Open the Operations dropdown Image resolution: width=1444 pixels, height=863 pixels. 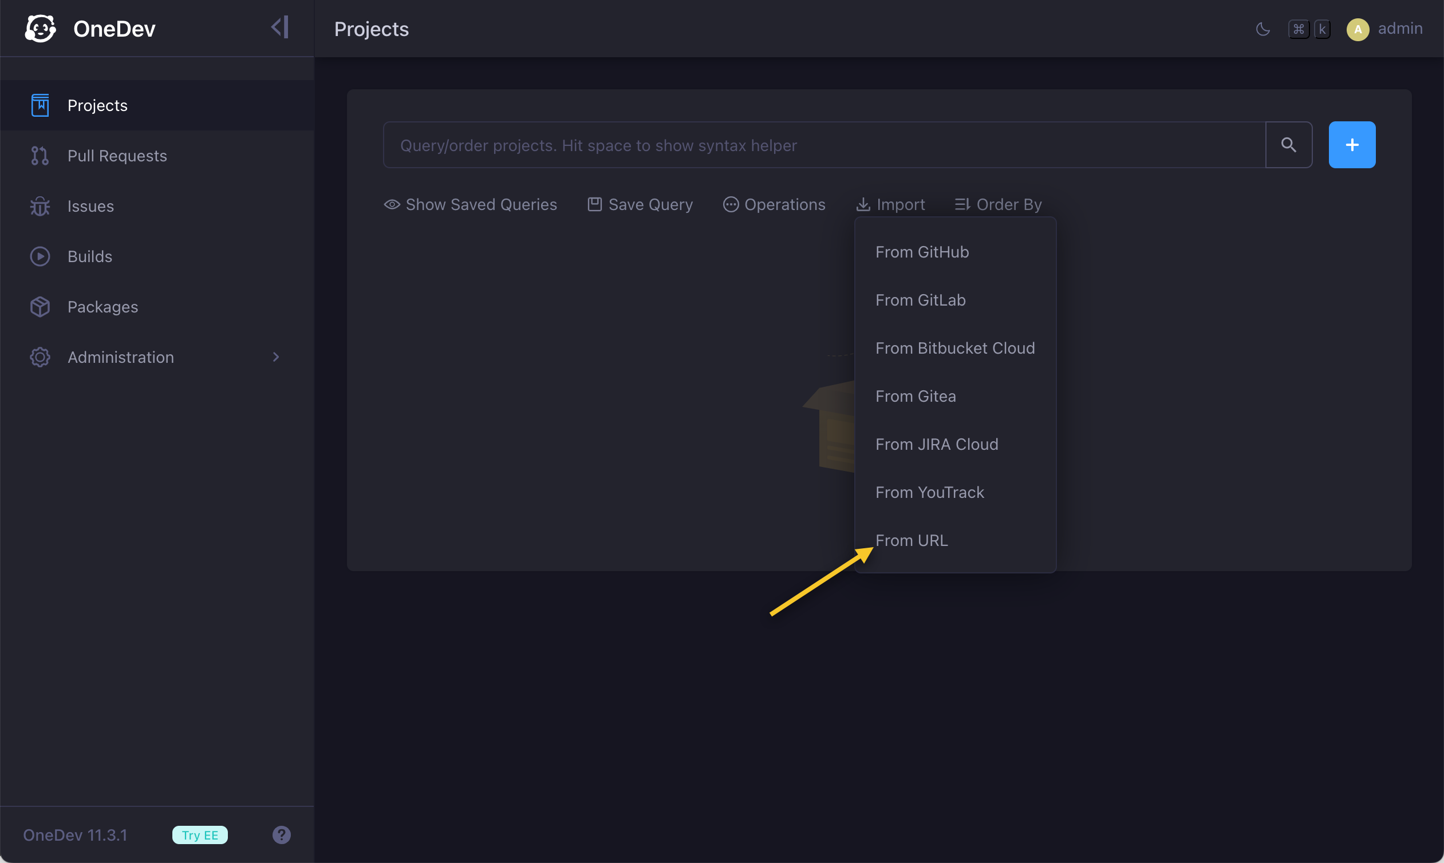774,205
